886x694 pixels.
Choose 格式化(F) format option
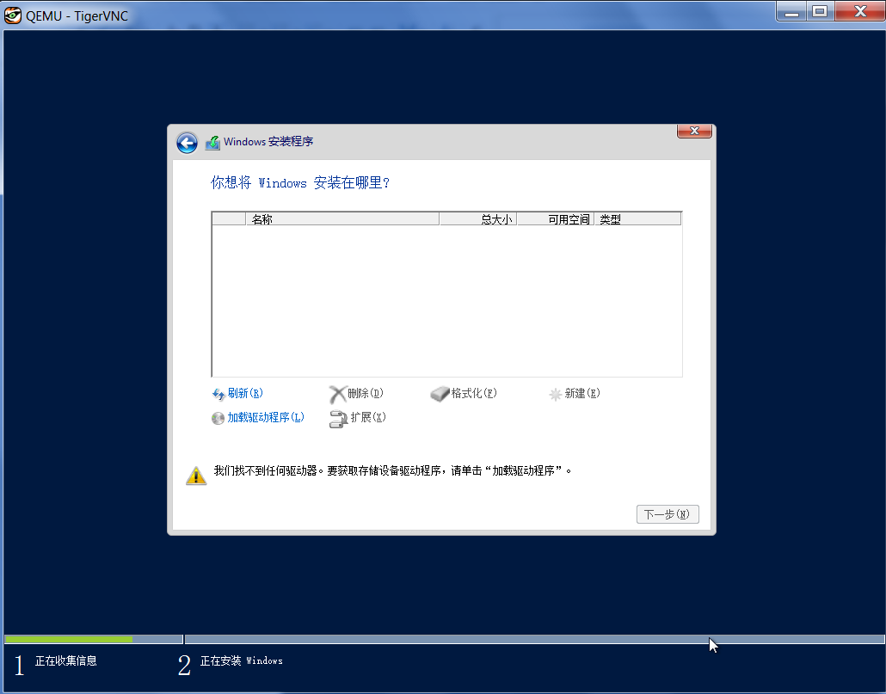coord(474,393)
